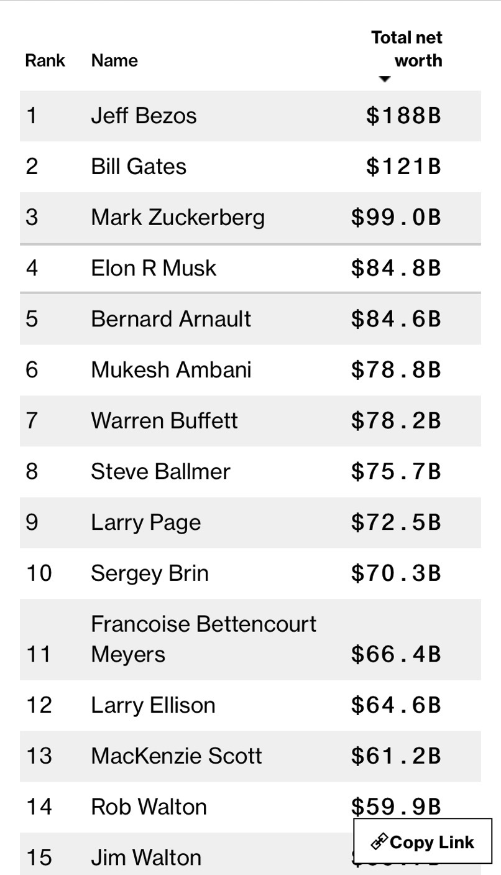
Task: Open Francoise Bettencourt Meyers entry
Action: click(x=203, y=639)
